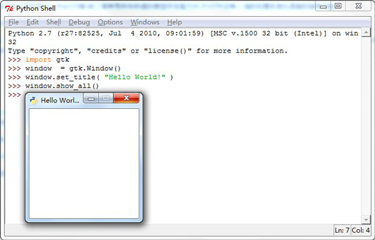Open the Debug menu

(79, 22)
